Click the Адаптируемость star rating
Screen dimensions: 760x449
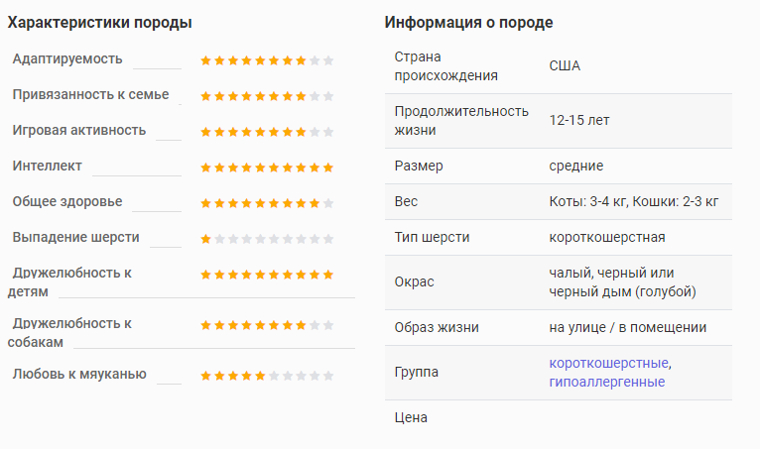(267, 60)
